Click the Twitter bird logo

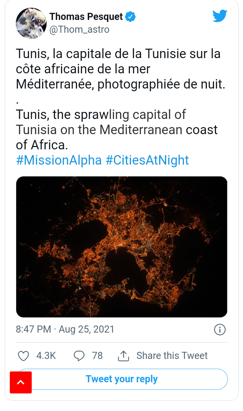tap(220, 16)
